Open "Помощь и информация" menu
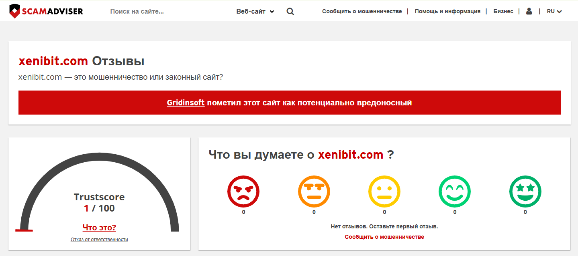578x256 pixels. click(447, 11)
